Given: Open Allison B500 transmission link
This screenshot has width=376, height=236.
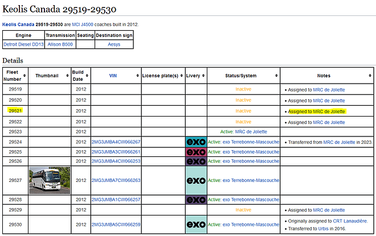Looking at the screenshot, I should 60,44.
